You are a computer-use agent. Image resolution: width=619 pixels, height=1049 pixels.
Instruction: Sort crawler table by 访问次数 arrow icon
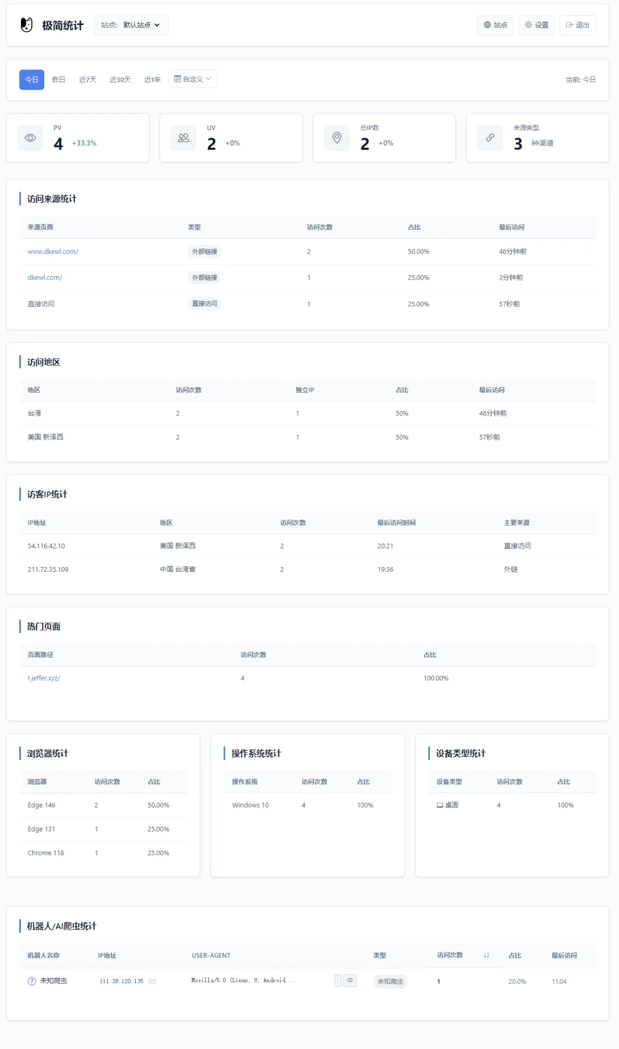[486, 956]
